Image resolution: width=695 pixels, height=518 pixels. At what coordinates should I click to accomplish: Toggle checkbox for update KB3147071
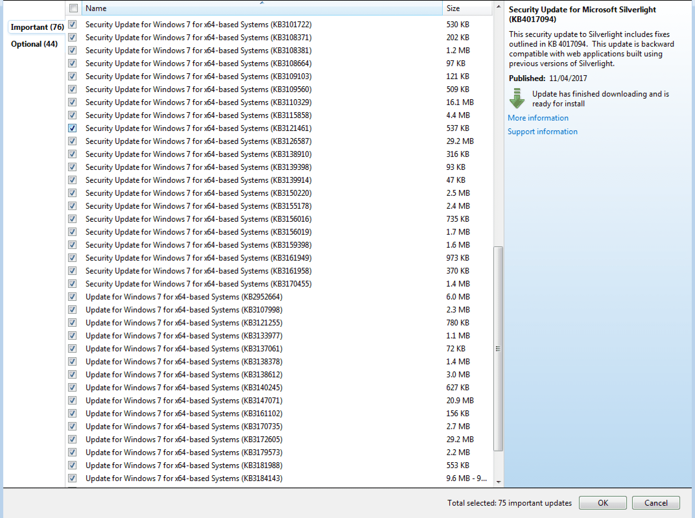pyautogui.click(x=72, y=400)
